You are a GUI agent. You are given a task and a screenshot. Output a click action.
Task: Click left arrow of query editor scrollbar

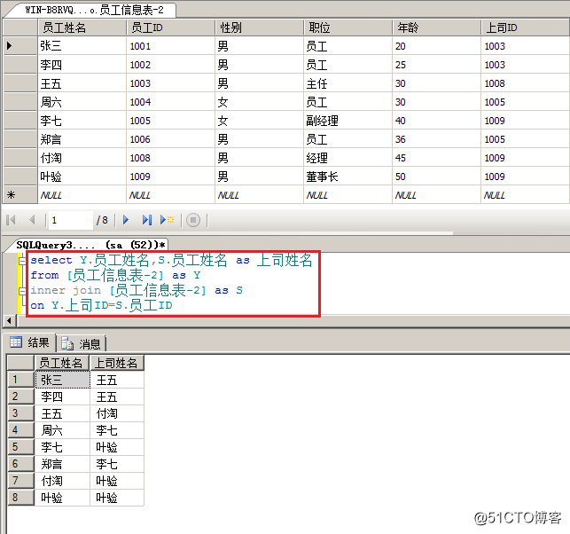pos(9,321)
